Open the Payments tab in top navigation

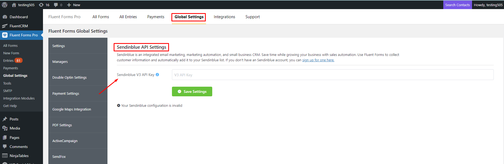coord(156,17)
